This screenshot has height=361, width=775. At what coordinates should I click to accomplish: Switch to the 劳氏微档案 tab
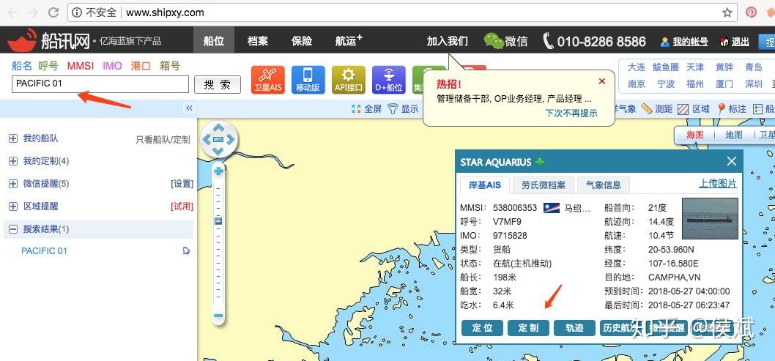(544, 185)
